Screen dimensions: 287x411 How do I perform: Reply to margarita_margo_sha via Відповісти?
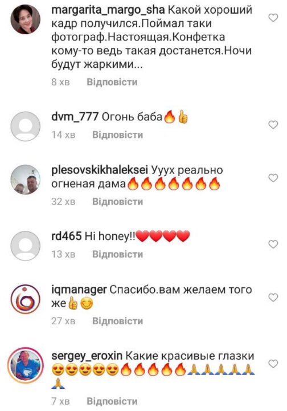[x=112, y=82]
